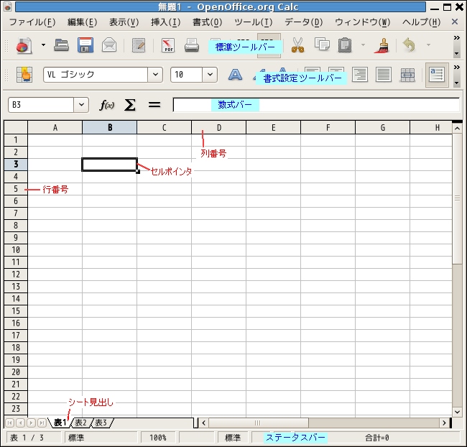Open the ファイル(F) menu
Image resolution: width=467 pixels, height=447 pixels.
click(x=32, y=22)
